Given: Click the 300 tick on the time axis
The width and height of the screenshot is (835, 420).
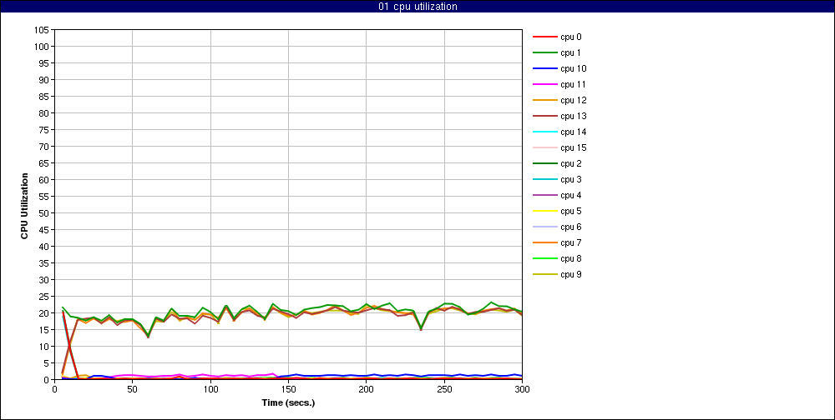Looking at the screenshot, I should tap(522, 388).
